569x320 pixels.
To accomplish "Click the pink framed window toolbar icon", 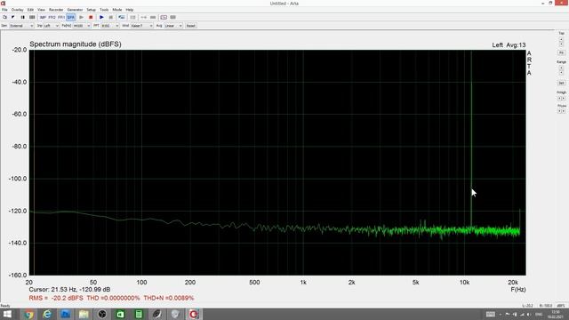I will point(164,17).
